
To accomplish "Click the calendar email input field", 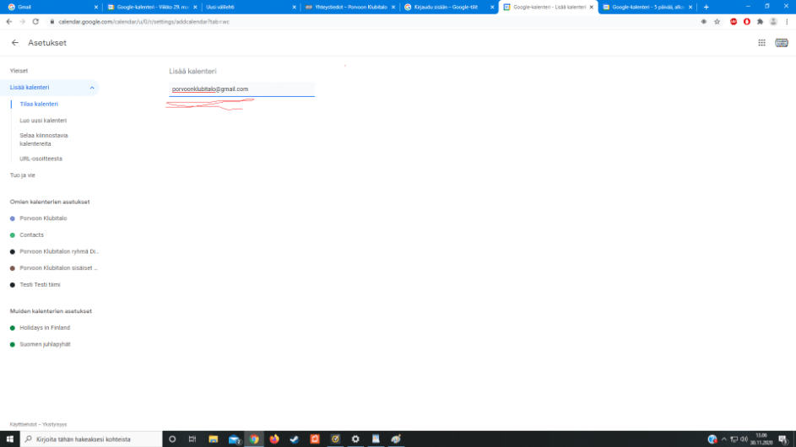I will coord(241,89).
